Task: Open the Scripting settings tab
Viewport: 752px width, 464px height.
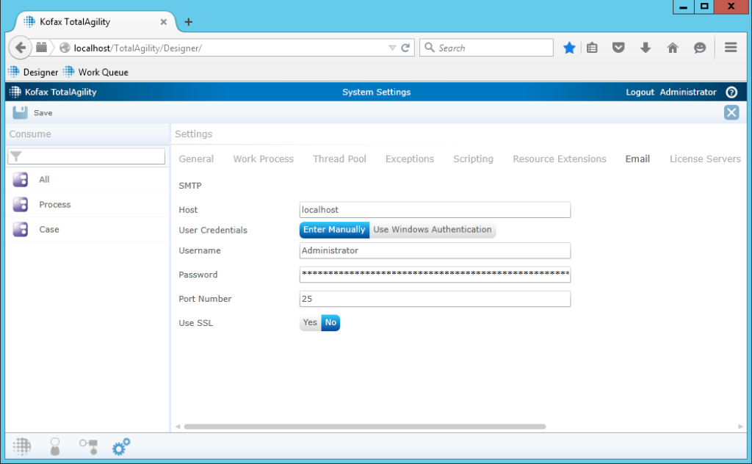Action: tap(473, 159)
